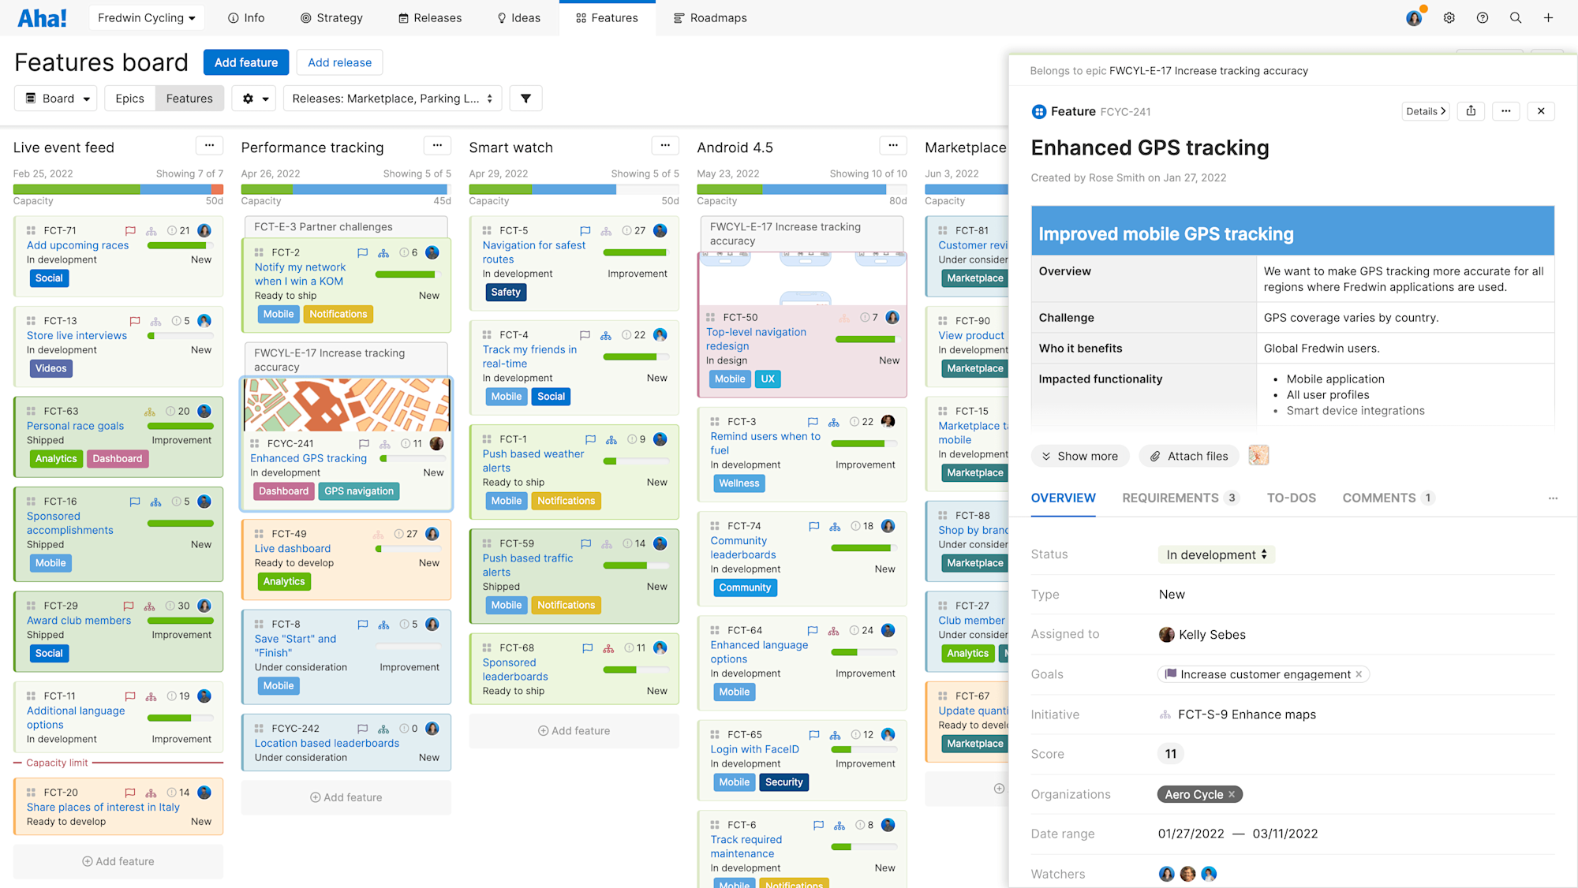The height and width of the screenshot is (888, 1578).
Task: Click the plus icon in the top-right corner
Action: pyautogui.click(x=1548, y=17)
